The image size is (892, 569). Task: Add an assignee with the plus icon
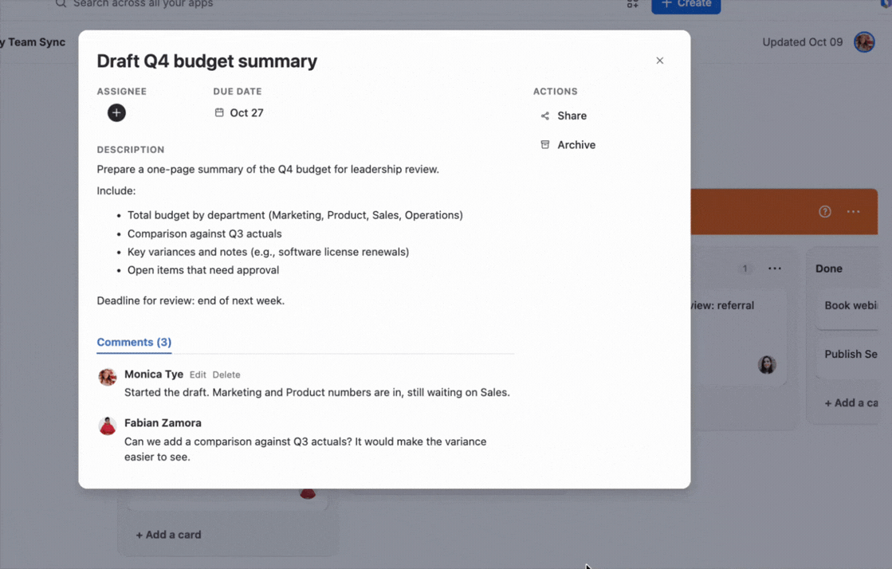(116, 112)
